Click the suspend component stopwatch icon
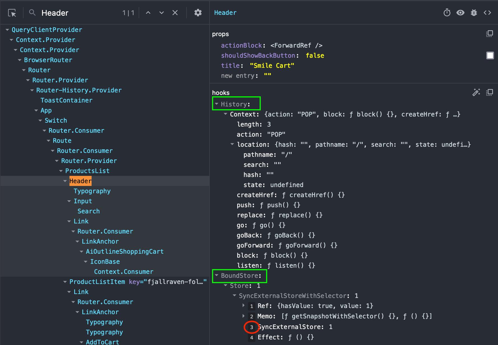Image resolution: width=498 pixels, height=345 pixels. click(447, 13)
